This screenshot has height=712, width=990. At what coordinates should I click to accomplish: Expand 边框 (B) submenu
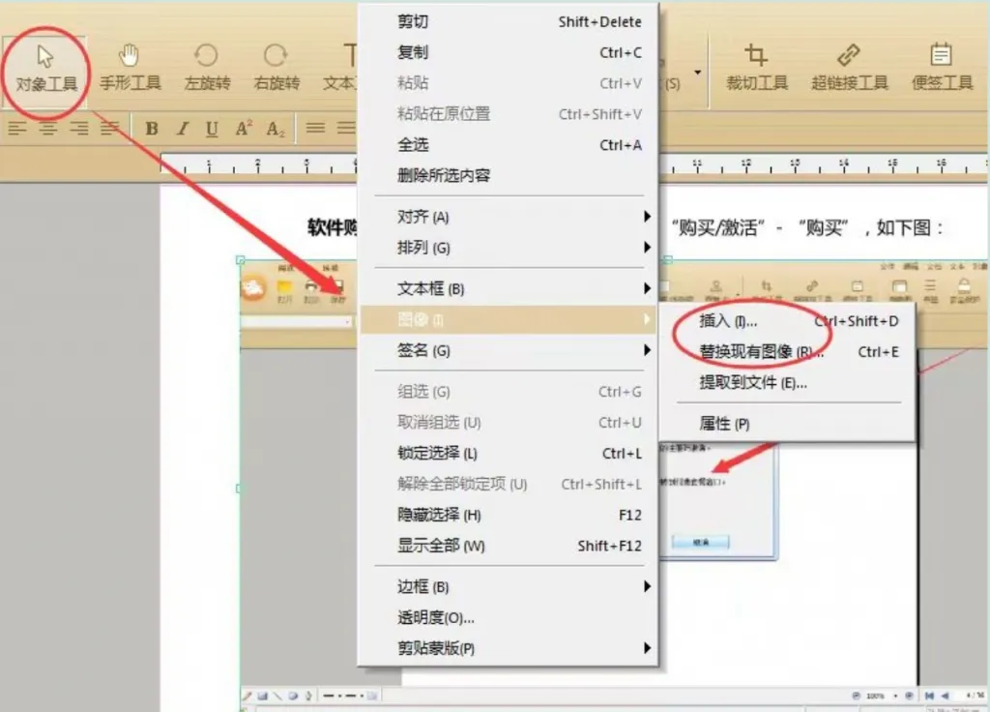(509, 587)
